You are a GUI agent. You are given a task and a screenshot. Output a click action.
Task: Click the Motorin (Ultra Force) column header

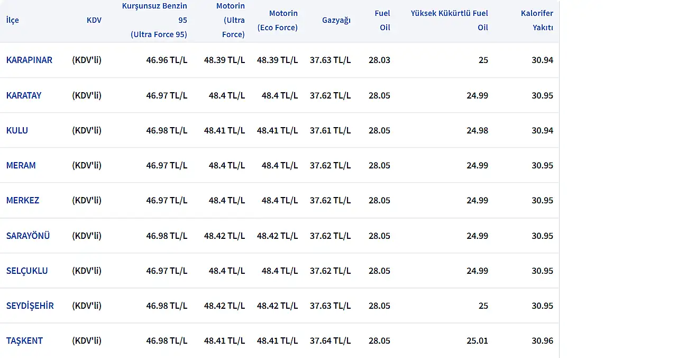click(x=230, y=20)
